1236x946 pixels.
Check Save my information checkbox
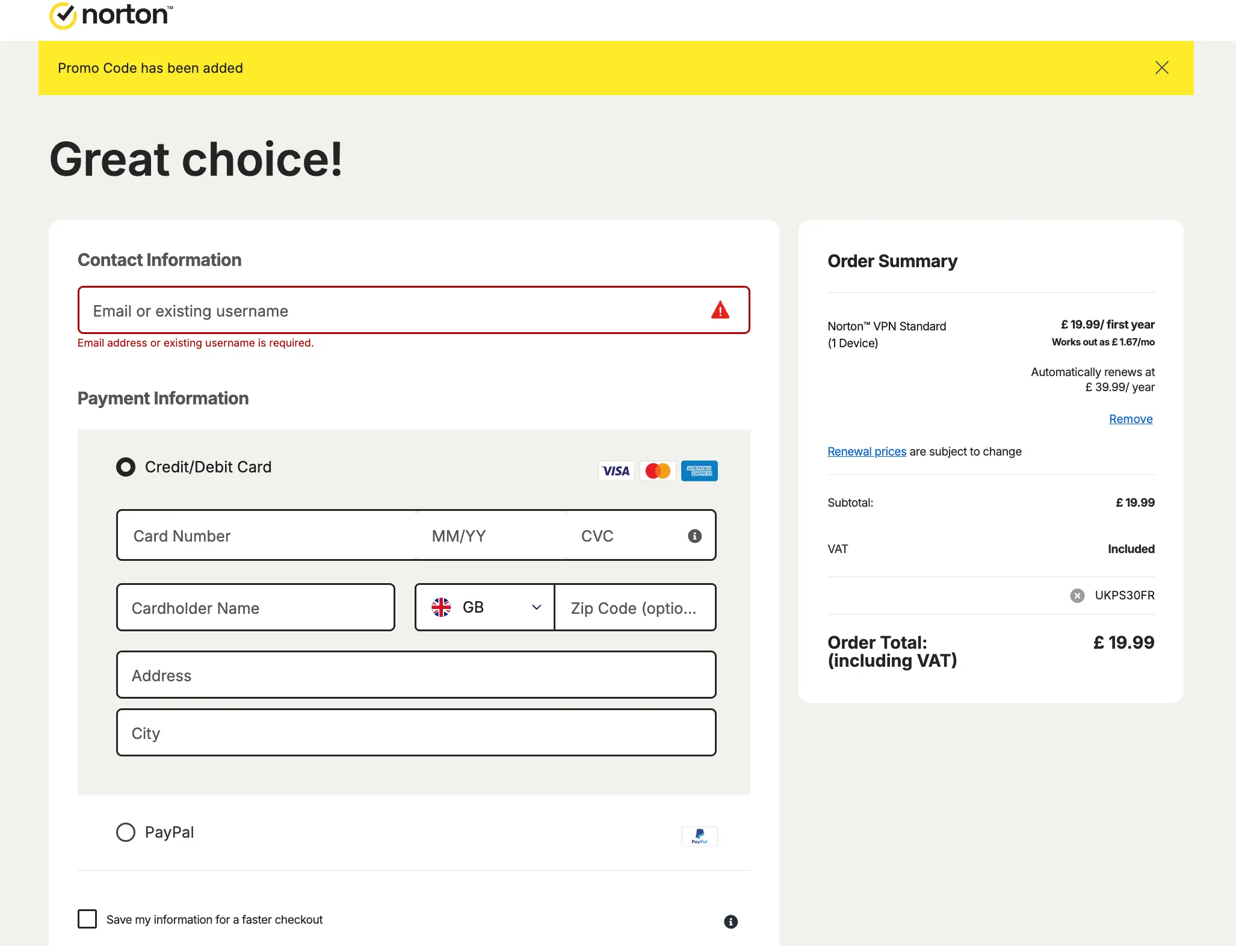click(87, 919)
